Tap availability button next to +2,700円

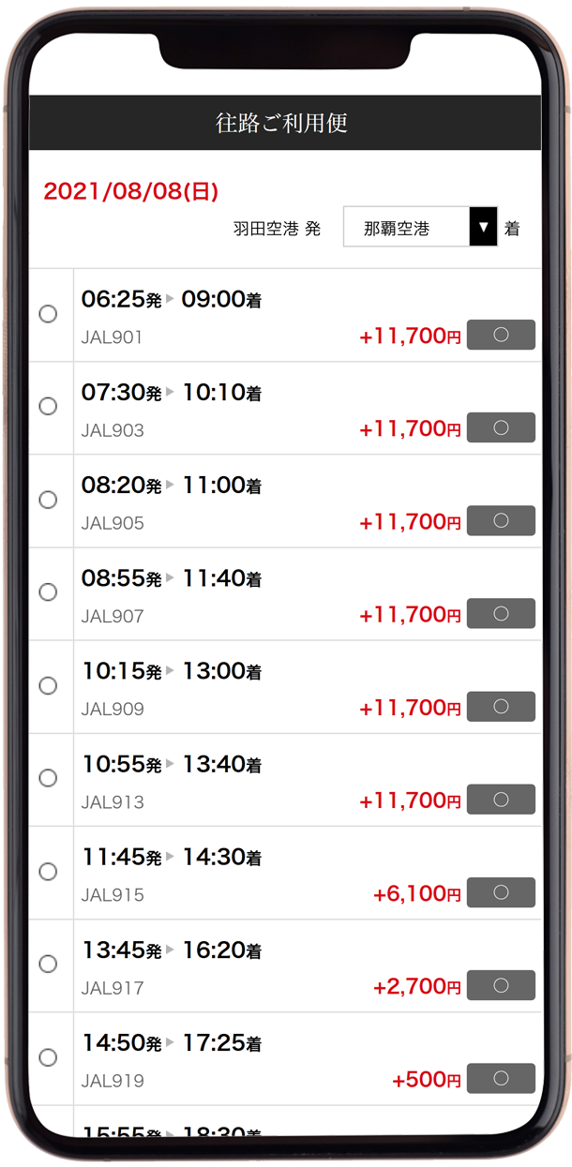[501, 985]
